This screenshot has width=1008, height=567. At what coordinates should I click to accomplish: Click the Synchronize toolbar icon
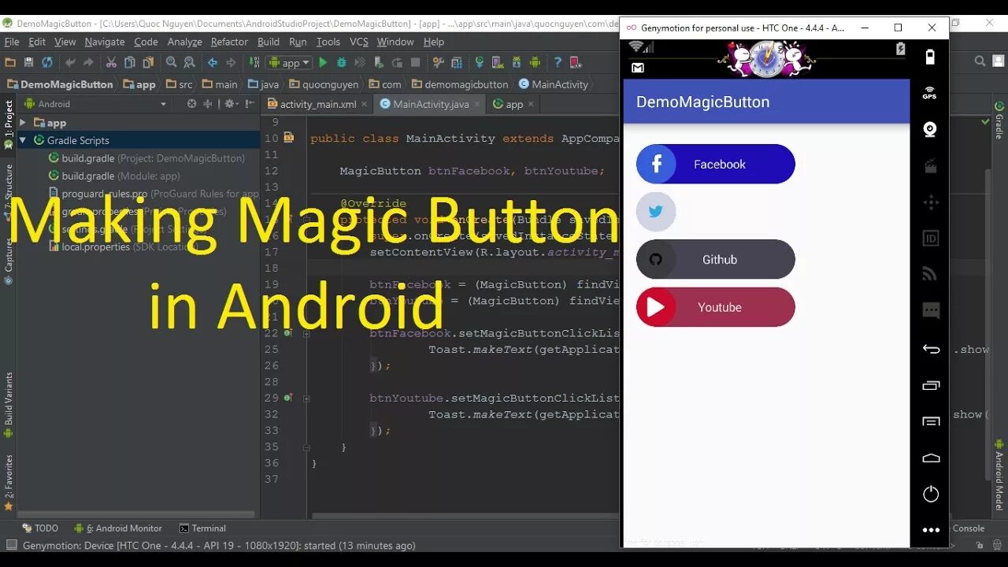(x=47, y=62)
